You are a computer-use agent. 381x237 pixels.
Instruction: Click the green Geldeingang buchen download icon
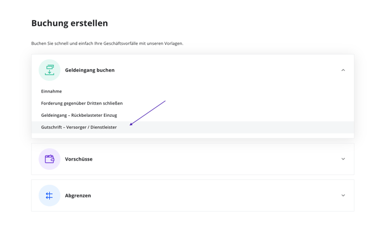(49, 70)
